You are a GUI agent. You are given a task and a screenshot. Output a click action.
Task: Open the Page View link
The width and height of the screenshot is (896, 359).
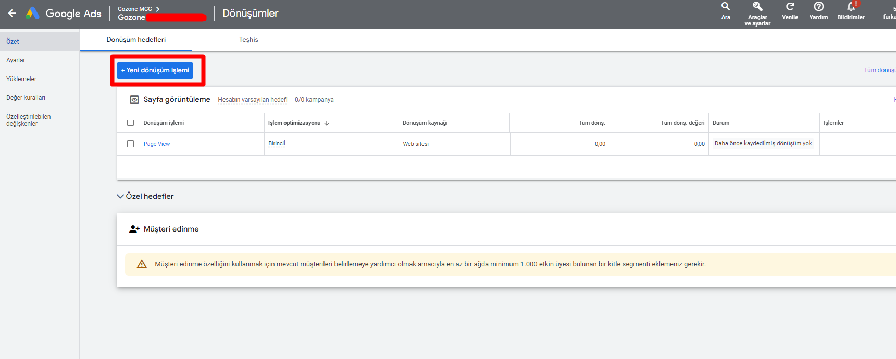pos(157,144)
